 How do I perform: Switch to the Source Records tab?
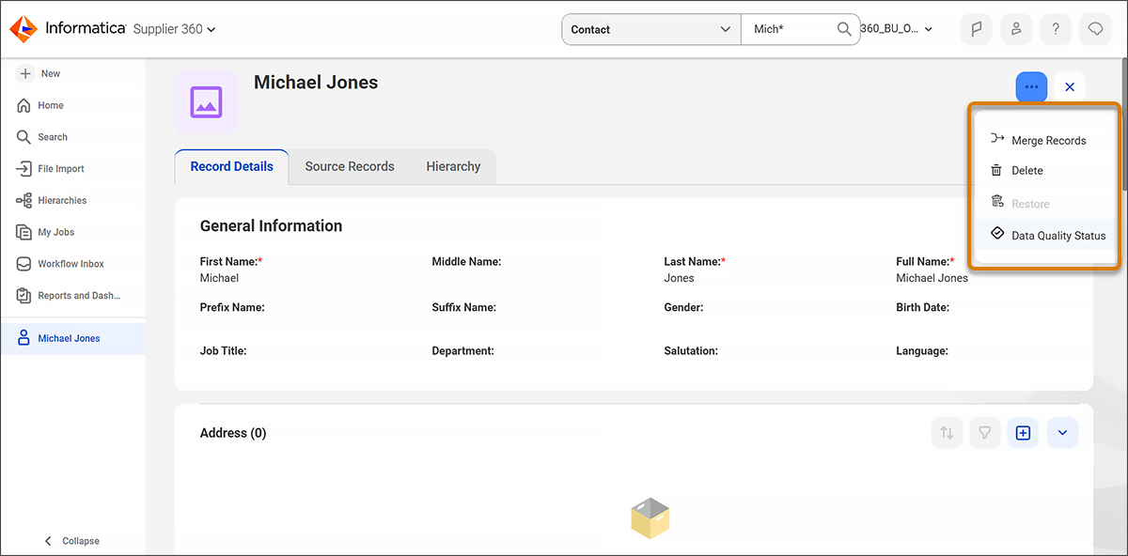click(x=350, y=166)
